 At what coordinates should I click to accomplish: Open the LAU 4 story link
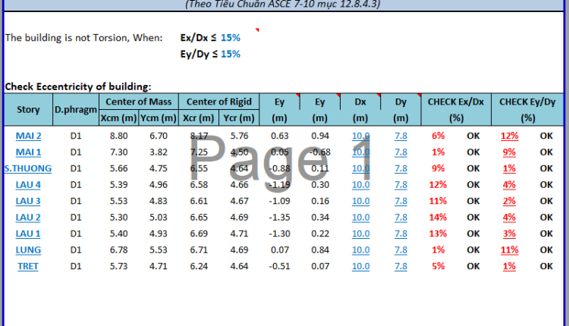coord(28,184)
